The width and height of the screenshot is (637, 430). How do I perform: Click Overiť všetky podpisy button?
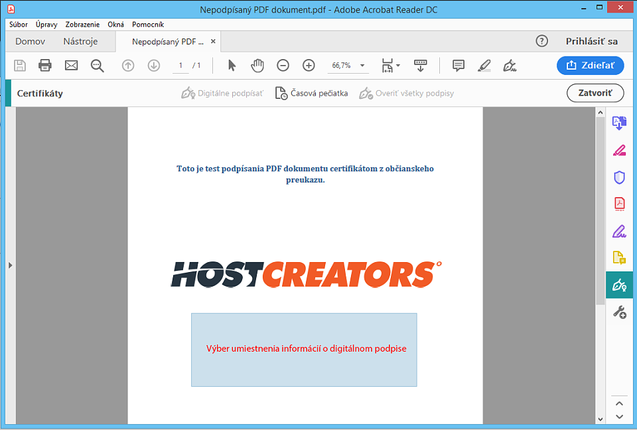[406, 93]
